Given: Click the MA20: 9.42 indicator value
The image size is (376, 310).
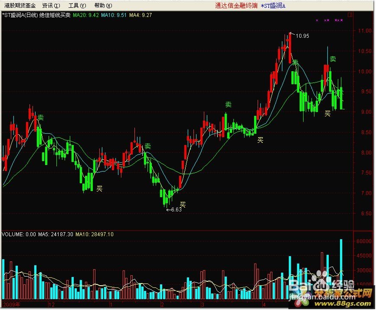Looking at the screenshot, I should click(x=85, y=15).
